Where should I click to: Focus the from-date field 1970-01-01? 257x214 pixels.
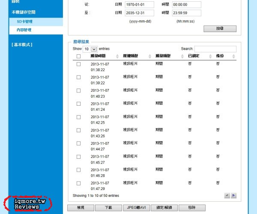[140, 5]
